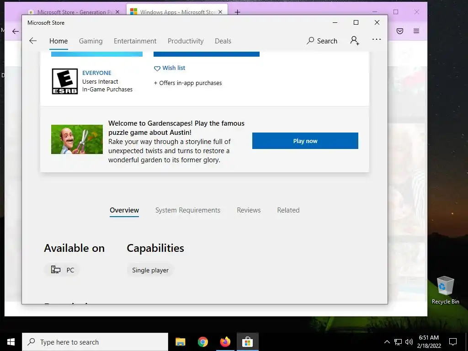
Task: Open the Search magnifier in Microsoft Store
Action: 310,41
